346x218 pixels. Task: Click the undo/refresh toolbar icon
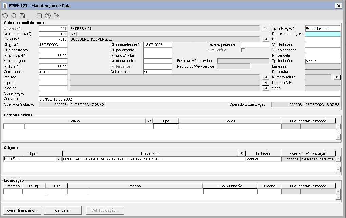tap(5, 16)
